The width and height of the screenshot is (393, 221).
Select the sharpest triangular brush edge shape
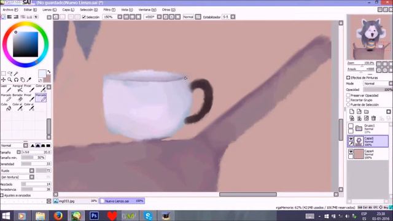(x=33, y=145)
